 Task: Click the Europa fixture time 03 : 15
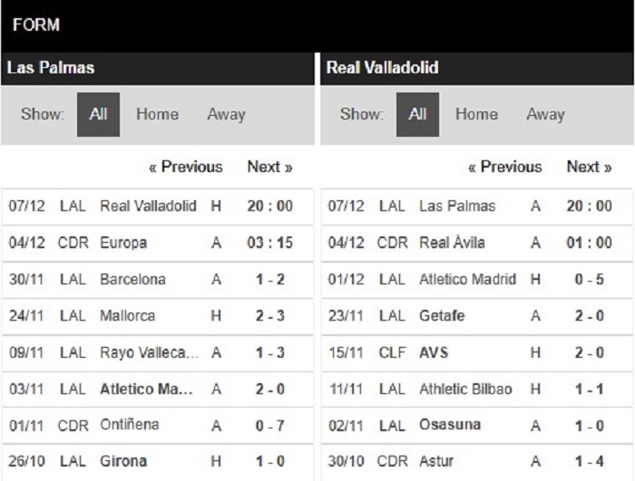point(270,243)
